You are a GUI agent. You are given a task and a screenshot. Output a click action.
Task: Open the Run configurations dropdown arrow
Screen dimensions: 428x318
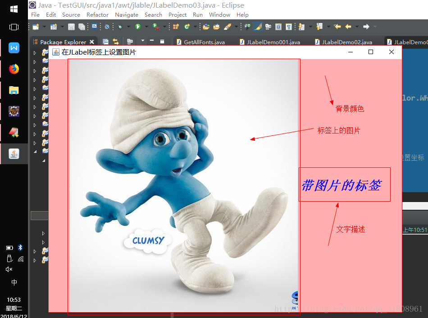(x=146, y=27)
